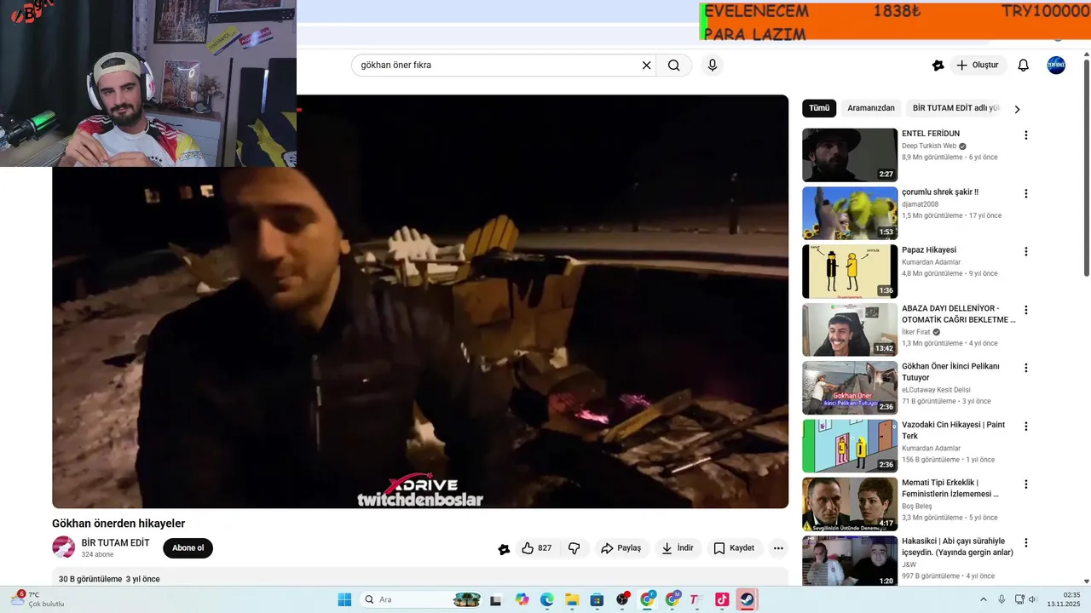Open more actions for the video
Screen dimensions: 1091x613
tap(778, 548)
